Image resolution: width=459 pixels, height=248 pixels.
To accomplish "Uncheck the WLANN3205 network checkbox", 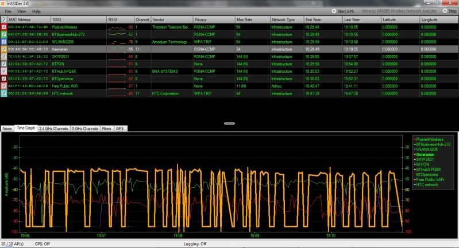I will (3, 42).
